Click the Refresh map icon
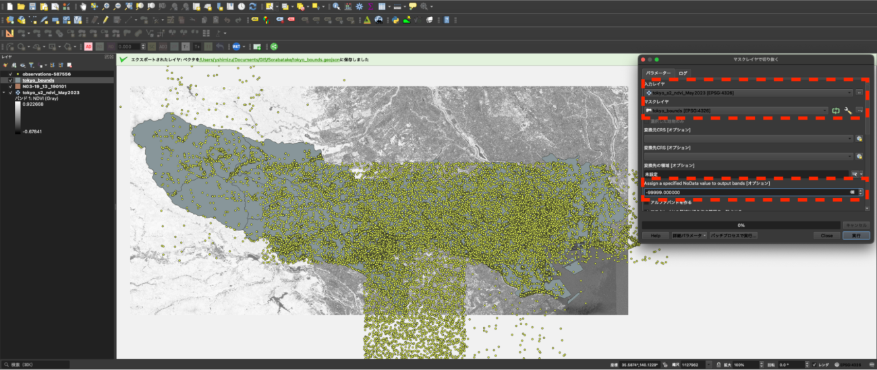Viewport: 877px width, 370px height. (252, 6)
